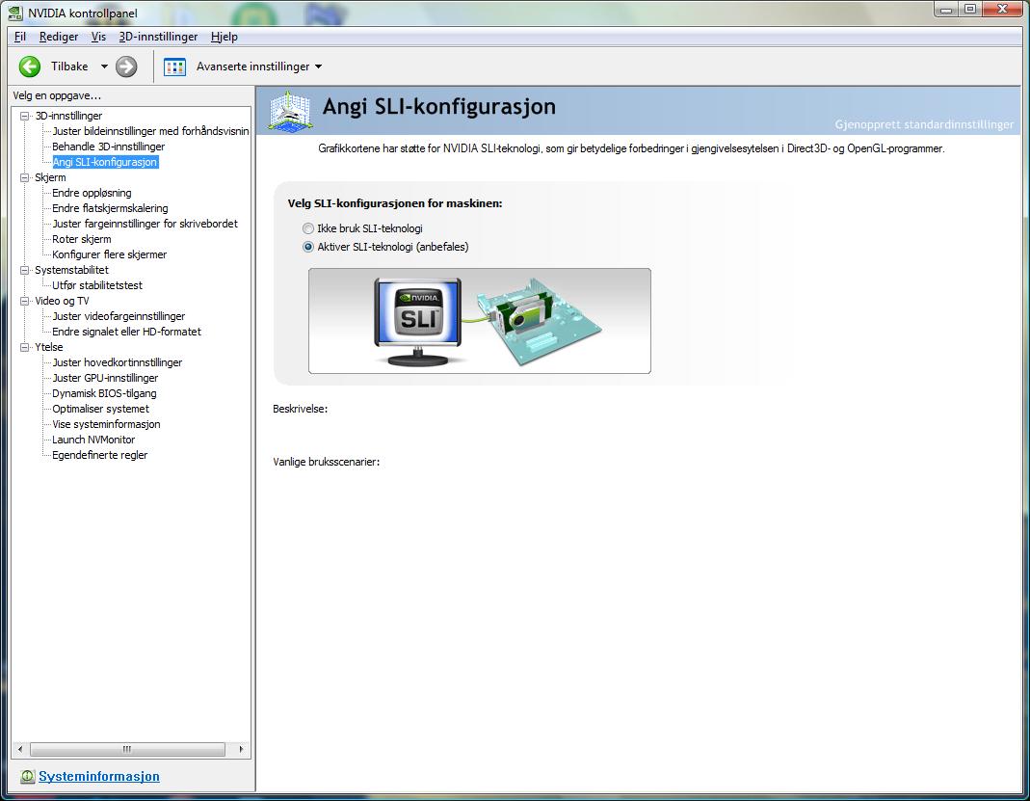Click the NVIDIA kontrollpanel title bar icon
The image size is (1030, 801).
[x=15, y=13]
